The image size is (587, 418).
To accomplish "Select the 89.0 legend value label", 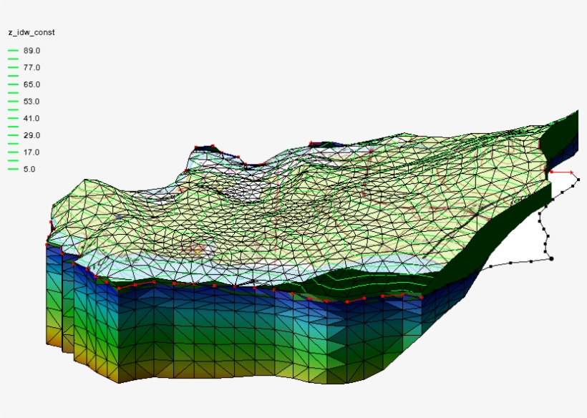I will [x=31, y=51].
